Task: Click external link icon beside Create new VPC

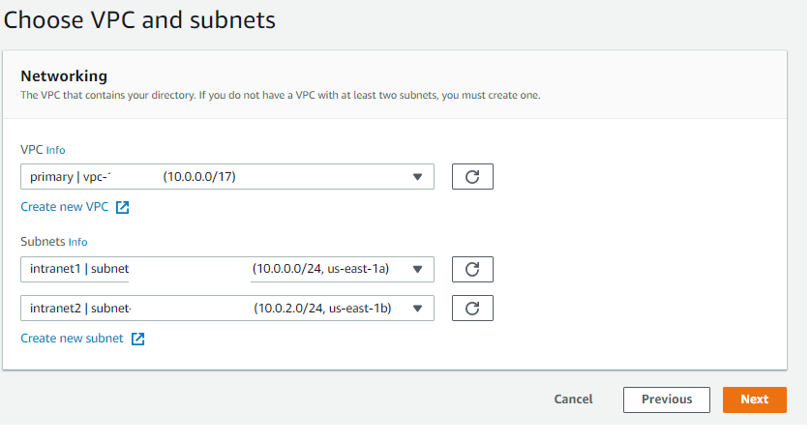Action: click(123, 207)
